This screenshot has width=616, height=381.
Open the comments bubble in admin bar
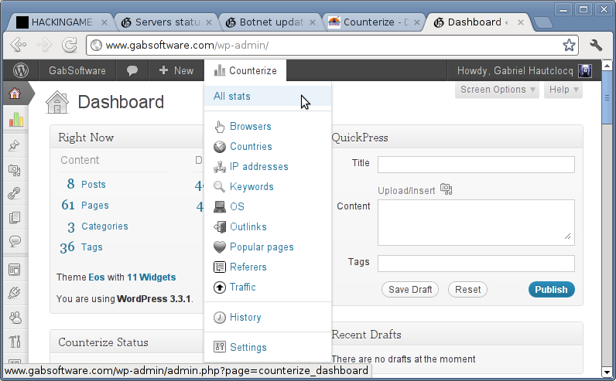coord(132,70)
